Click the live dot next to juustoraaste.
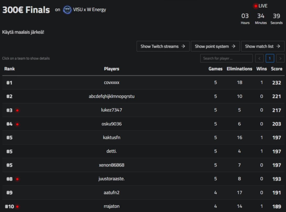The height and width of the screenshot is (212, 286). coord(17,179)
